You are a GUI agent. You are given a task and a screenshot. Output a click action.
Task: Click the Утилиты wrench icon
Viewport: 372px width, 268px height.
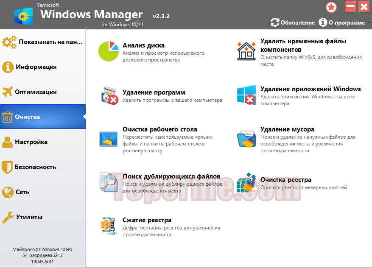8,217
